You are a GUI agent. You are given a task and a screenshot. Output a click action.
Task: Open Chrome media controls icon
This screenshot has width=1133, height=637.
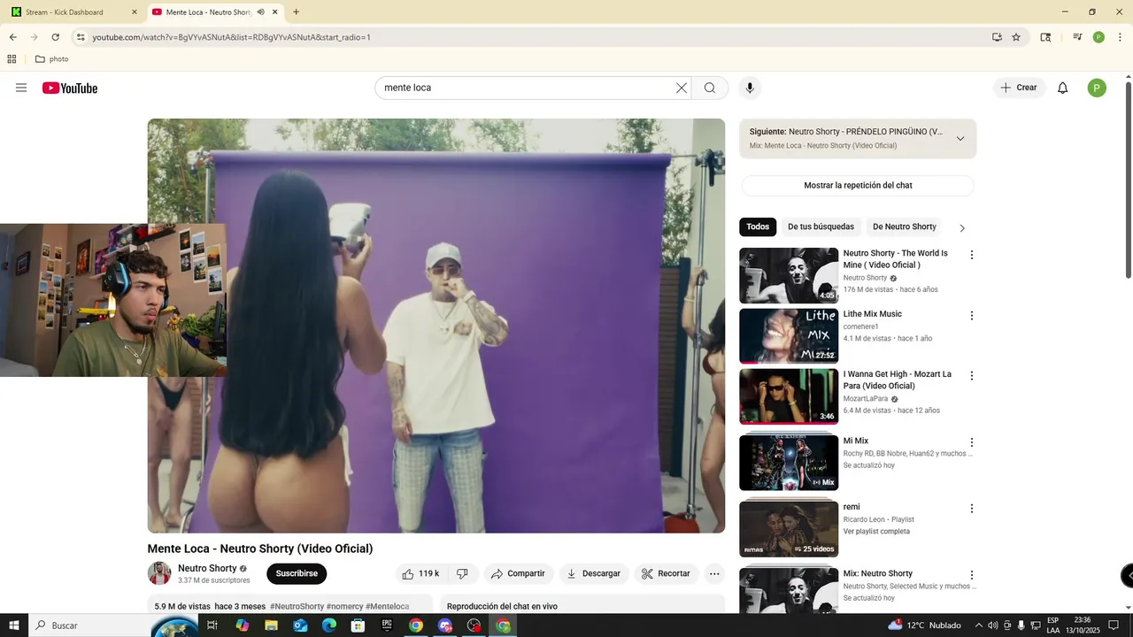[1077, 37]
